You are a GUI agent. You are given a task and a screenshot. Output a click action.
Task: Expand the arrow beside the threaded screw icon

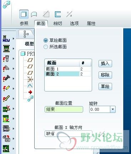pyautogui.click(x=14, y=79)
